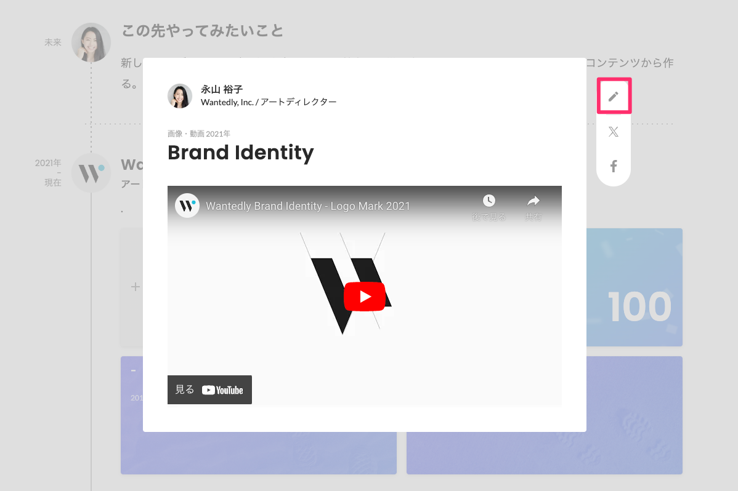Click the background timeline profile photo
Viewport: 738px width, 491px height.
91,42
